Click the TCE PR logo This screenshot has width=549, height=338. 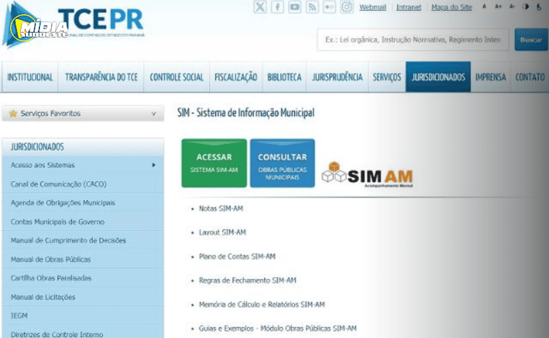point(73,24)
